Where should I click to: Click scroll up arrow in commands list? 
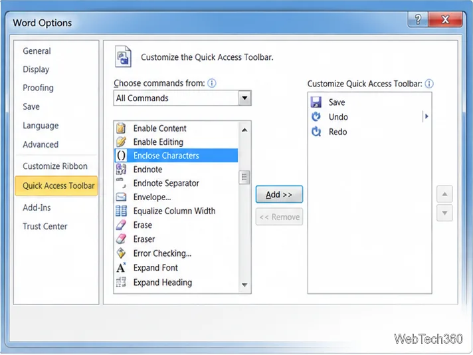pos(244,130)
